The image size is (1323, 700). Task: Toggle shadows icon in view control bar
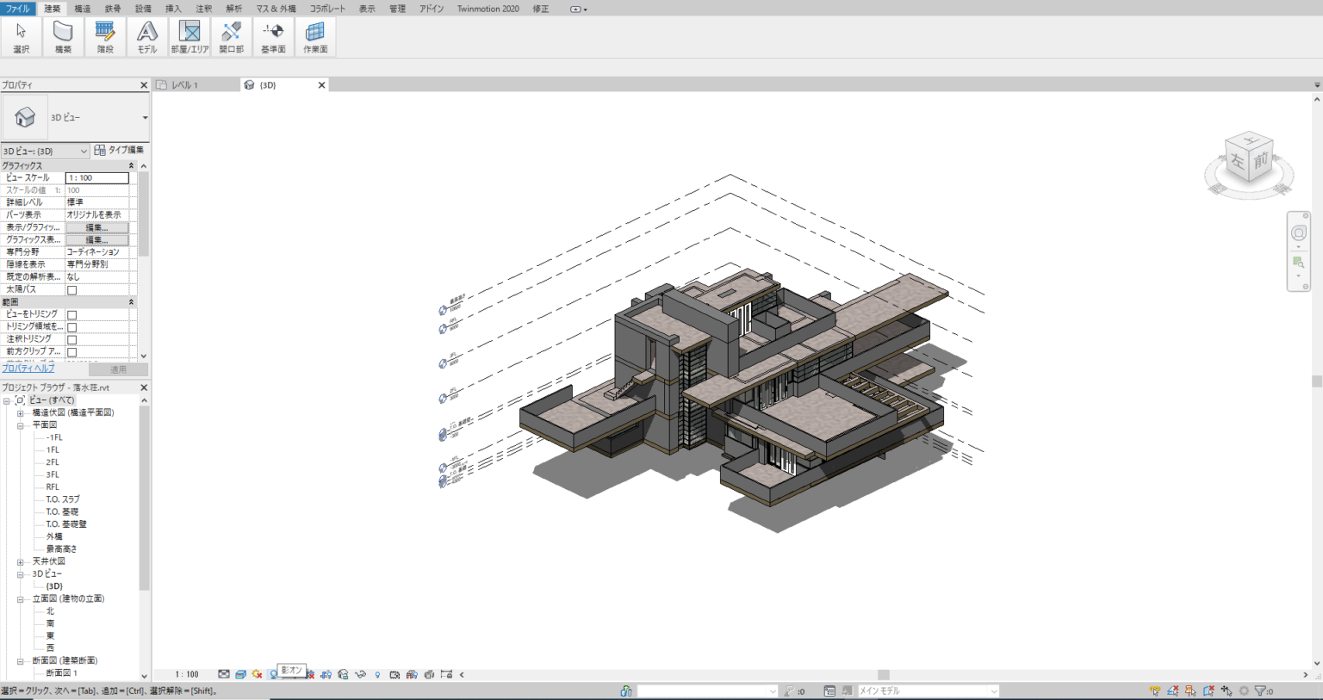click(x=273, y=674)
